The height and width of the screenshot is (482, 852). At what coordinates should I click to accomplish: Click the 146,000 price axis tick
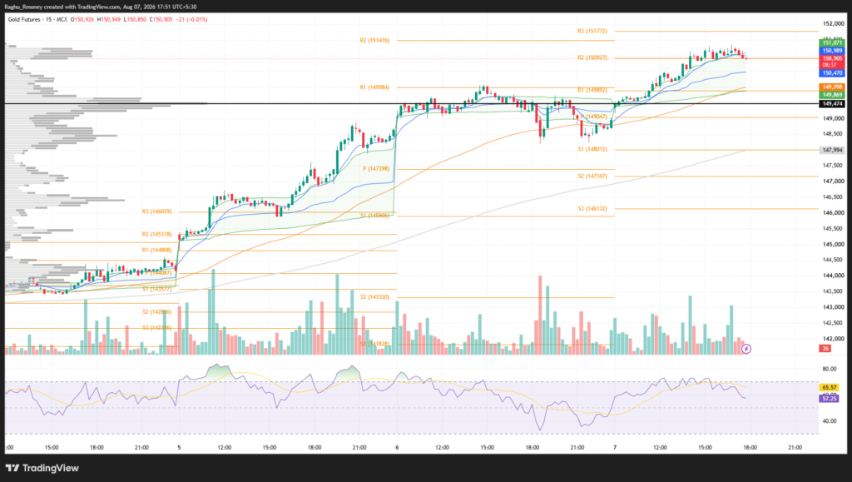[834, 213]
